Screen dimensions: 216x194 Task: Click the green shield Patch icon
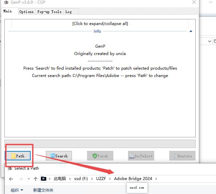tap(95, 156)
